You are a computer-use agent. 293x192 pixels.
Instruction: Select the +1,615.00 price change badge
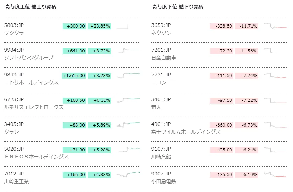click(74, 76)
